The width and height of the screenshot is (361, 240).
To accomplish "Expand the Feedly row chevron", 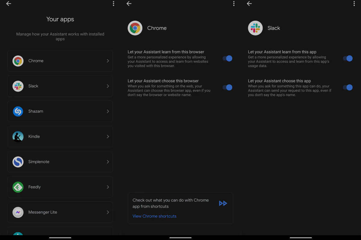I will tap(108, 187).
